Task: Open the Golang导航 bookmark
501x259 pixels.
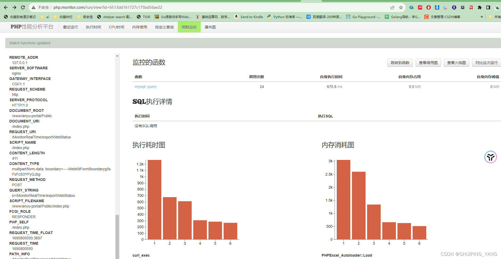Action: tap(403, 17)
